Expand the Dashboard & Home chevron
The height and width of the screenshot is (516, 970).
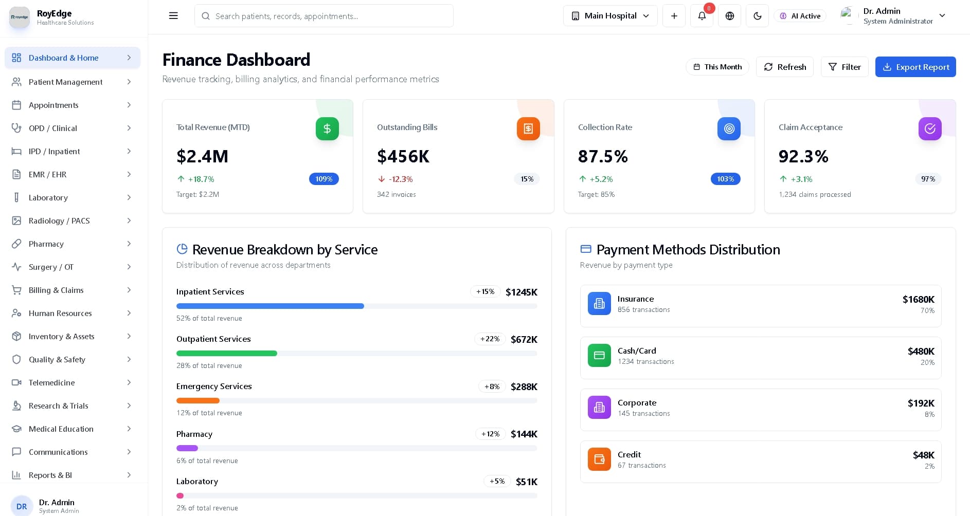click(129, 58)
